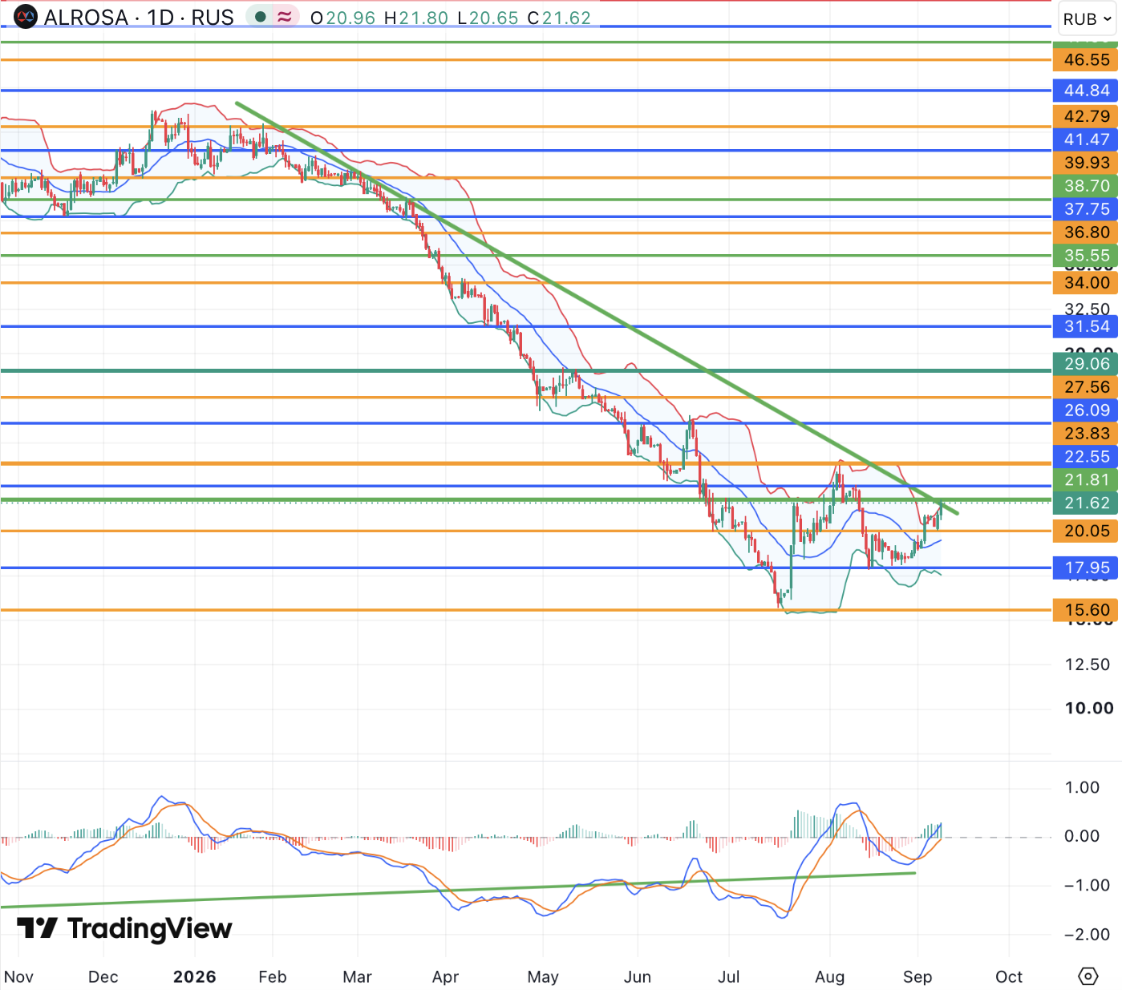
Task: Select the 17.95 price level label
Action: click(1087, 568)
